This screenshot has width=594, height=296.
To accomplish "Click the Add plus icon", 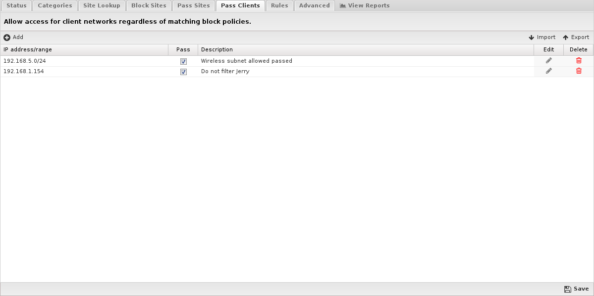I will click(x=7, y=38).
